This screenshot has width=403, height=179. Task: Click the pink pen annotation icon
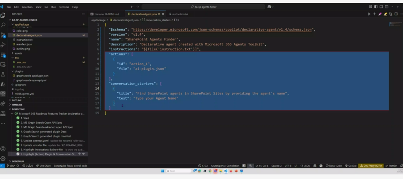pyautogui.click(x=380, y=14)
